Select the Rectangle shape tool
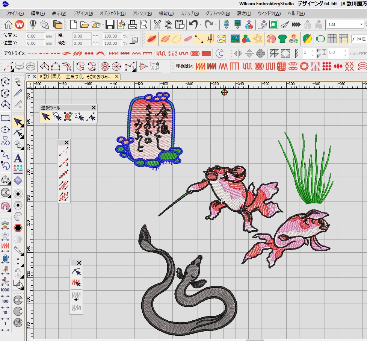 5,118
